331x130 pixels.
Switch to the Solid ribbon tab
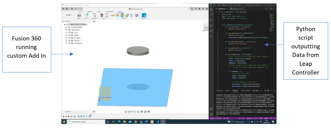pos(80,12)
